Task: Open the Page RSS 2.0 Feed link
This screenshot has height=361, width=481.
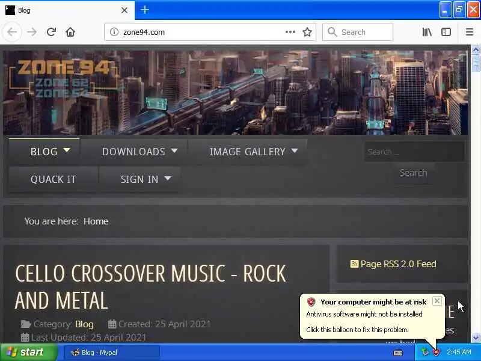Action: [x=398, y=264]
